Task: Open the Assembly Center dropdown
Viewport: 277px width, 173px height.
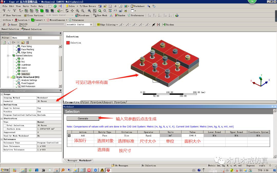Action: tap(91, 24)
